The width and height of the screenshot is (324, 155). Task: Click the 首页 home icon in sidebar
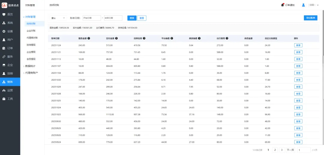click(4, 14)
